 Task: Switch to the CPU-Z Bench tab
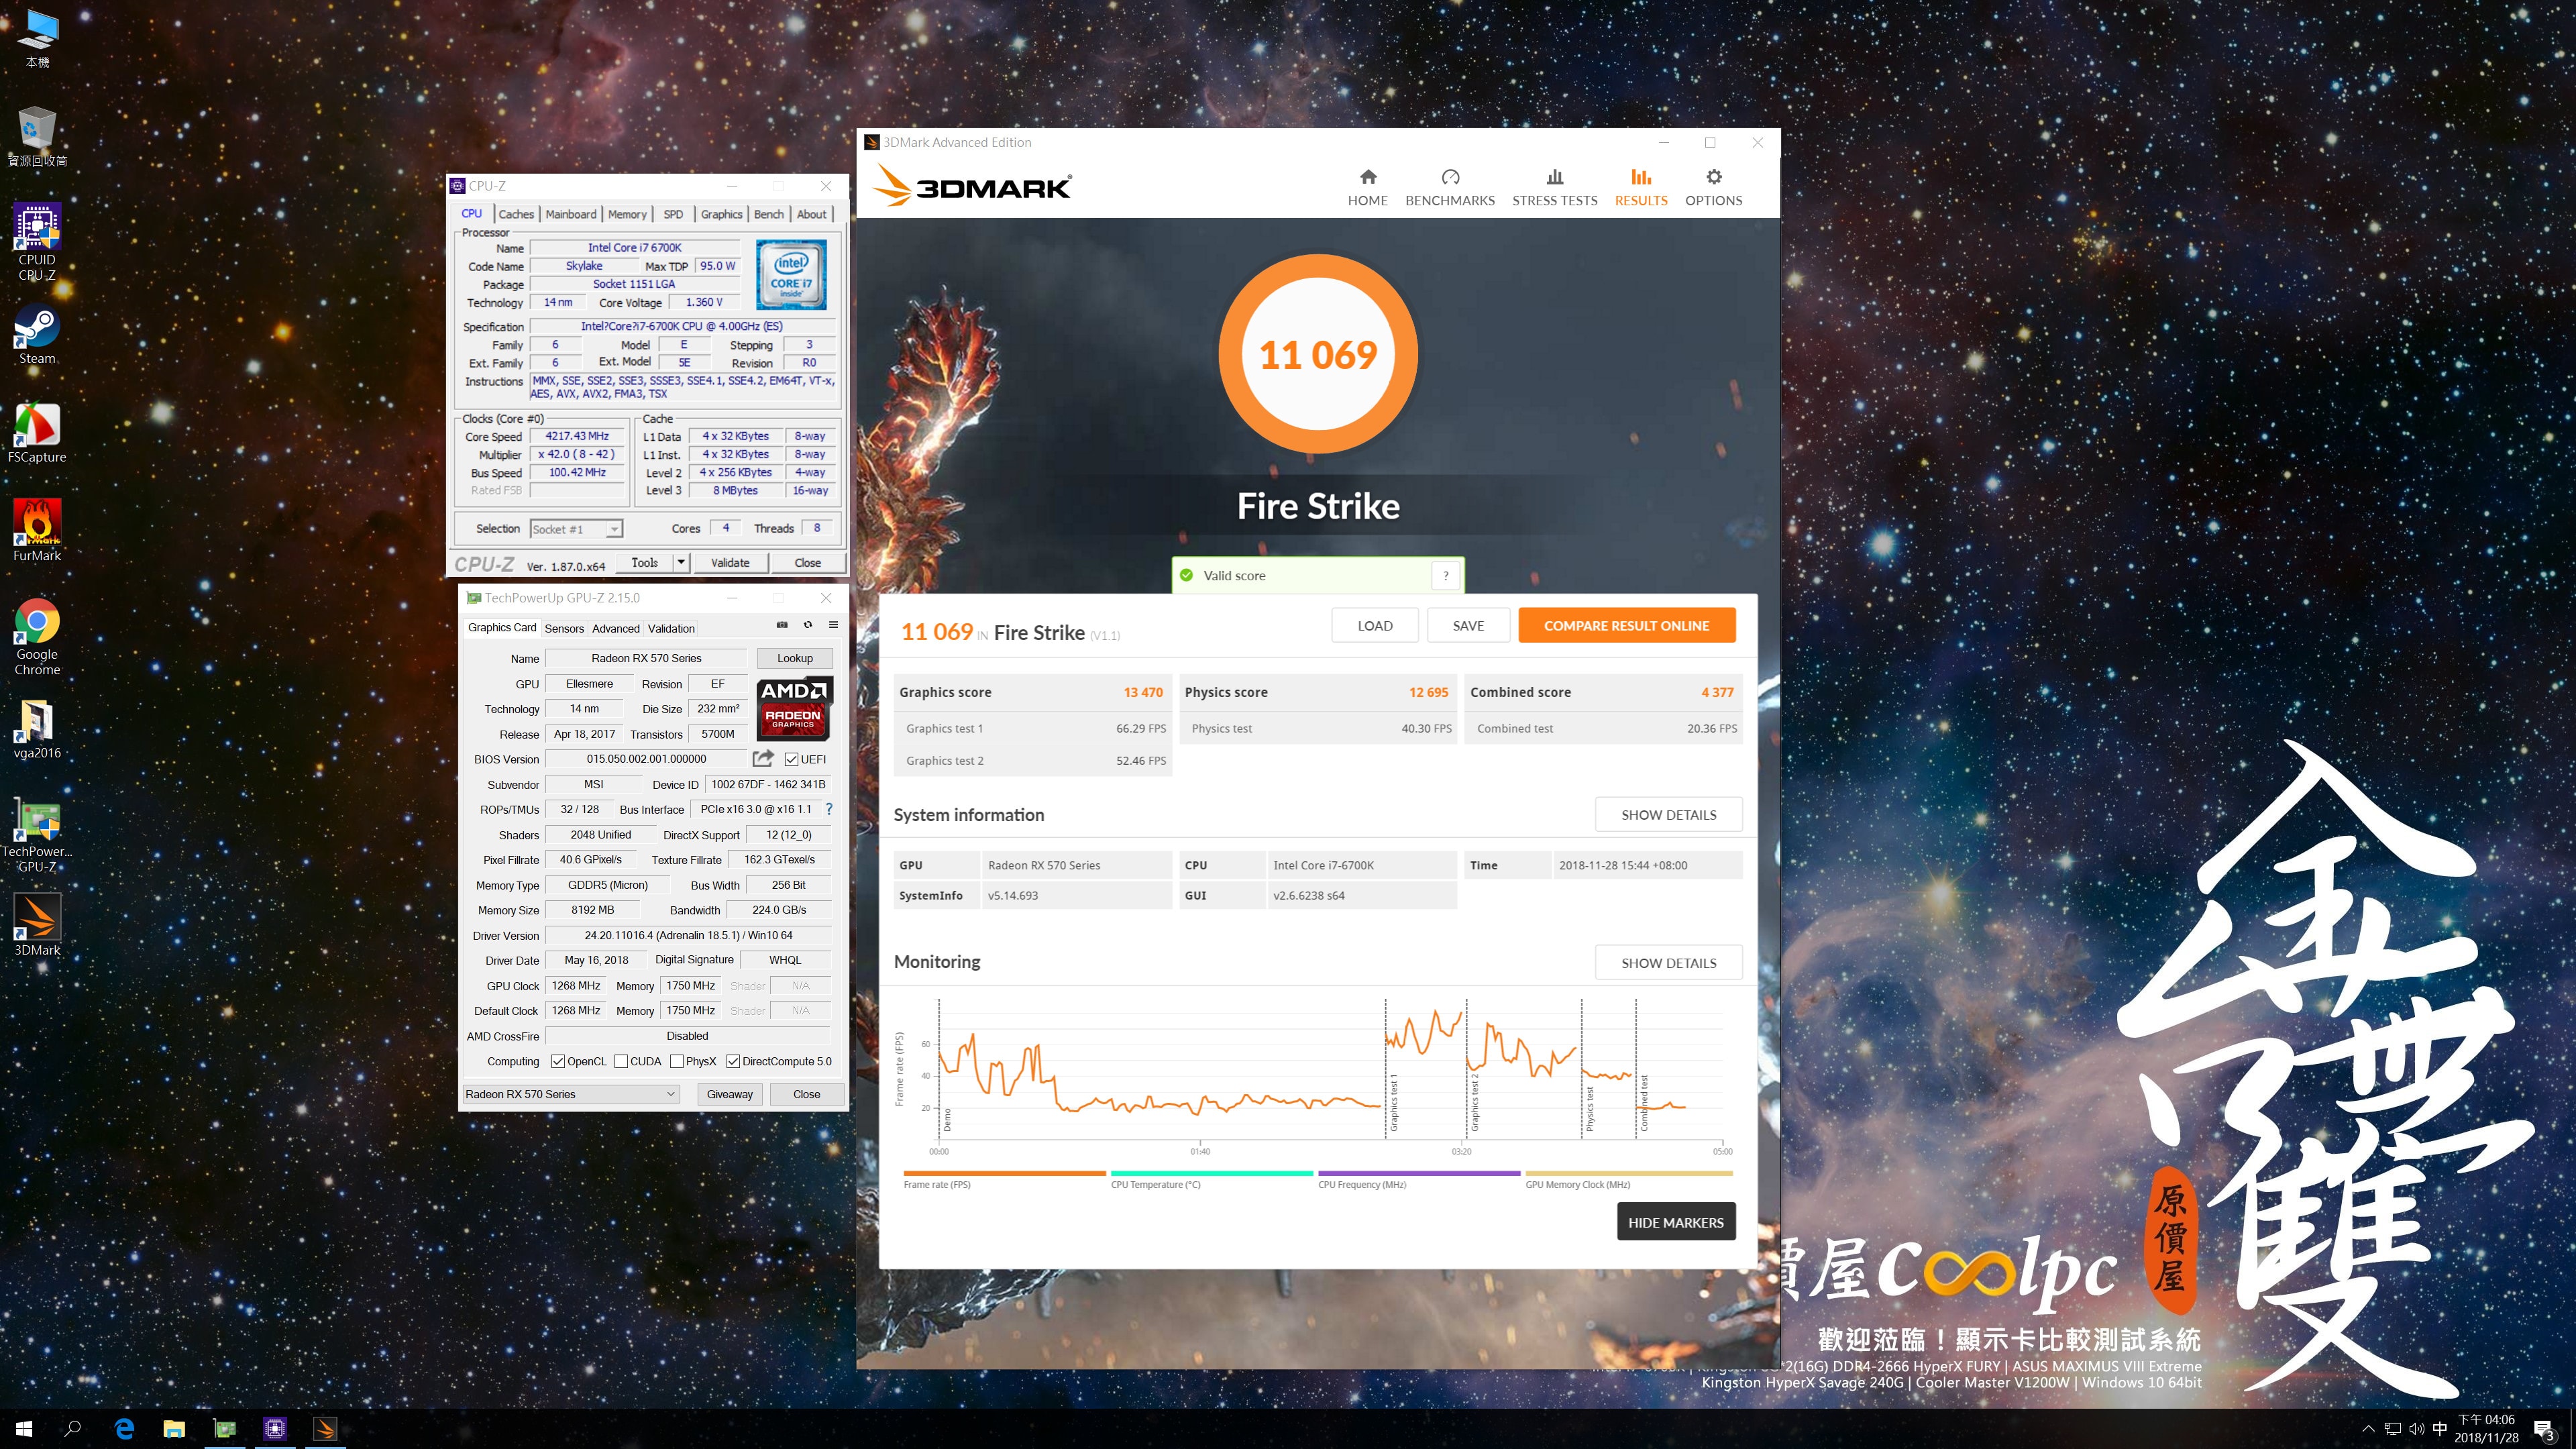768,214
